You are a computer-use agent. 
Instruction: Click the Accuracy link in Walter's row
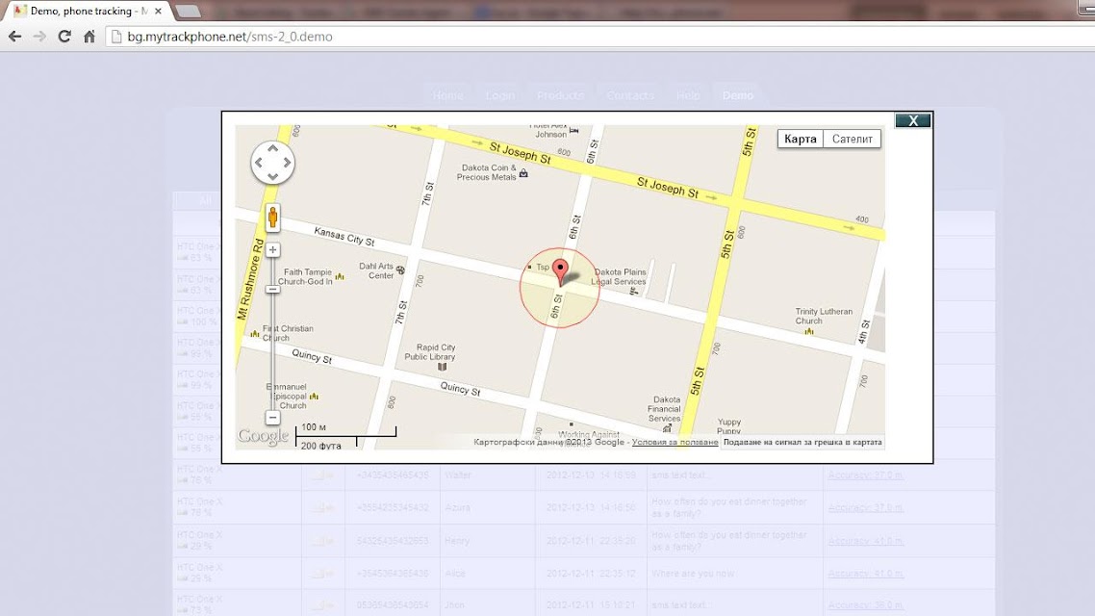[x=866, y=475]
